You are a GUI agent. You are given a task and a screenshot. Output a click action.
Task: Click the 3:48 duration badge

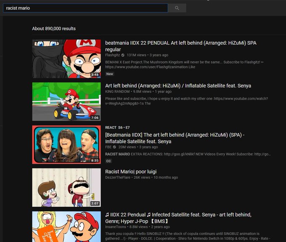point(95,75)
